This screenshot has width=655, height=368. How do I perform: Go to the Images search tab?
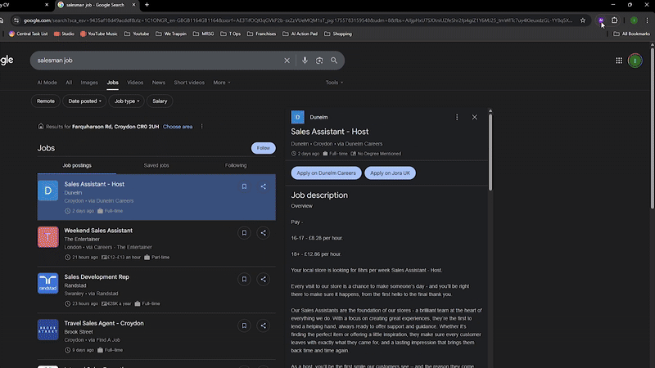89,83
